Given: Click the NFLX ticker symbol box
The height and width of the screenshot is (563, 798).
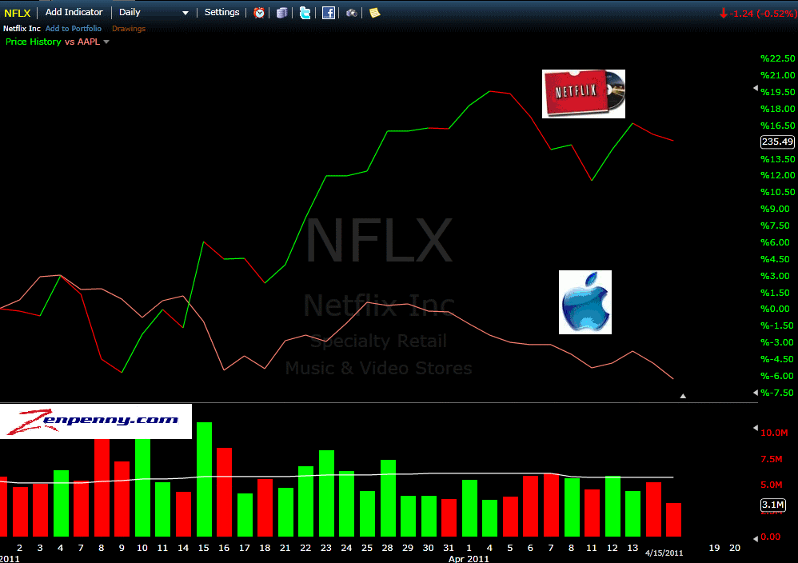Looking at the screenshot, I should (x=18, y=13).
